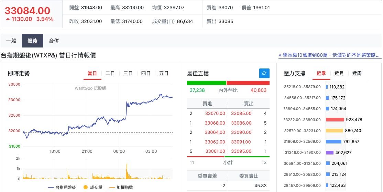Select 近周 in 壓力支撐 panel
This screenshot has height=192, width=383.
click(x=357, y=73)
